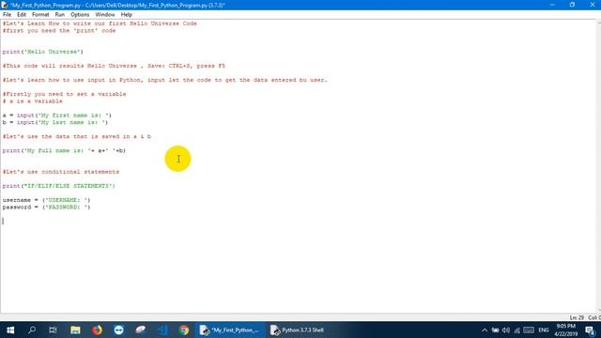This screenshot has height=338, width=601.
Task: Open Firefox from taskbar
Action: [97, 330]
